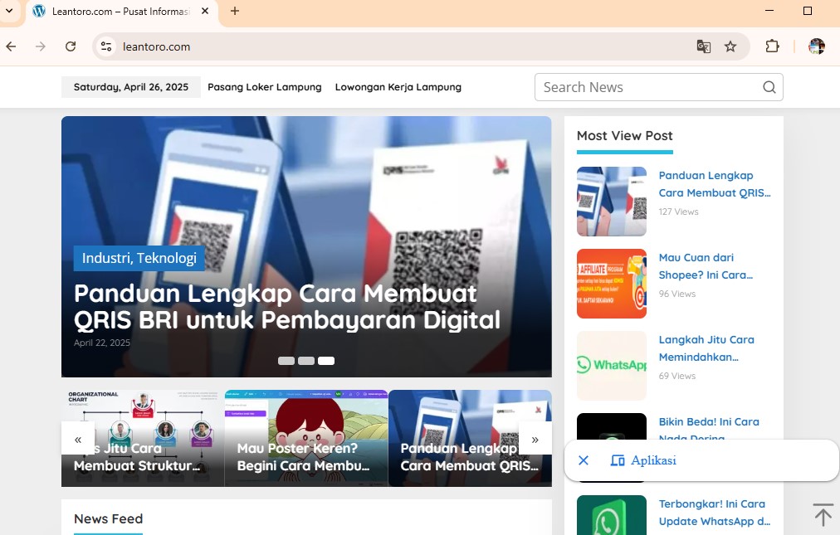Select the first slider dot
840x535 pixels.
[x=286, y=361]
